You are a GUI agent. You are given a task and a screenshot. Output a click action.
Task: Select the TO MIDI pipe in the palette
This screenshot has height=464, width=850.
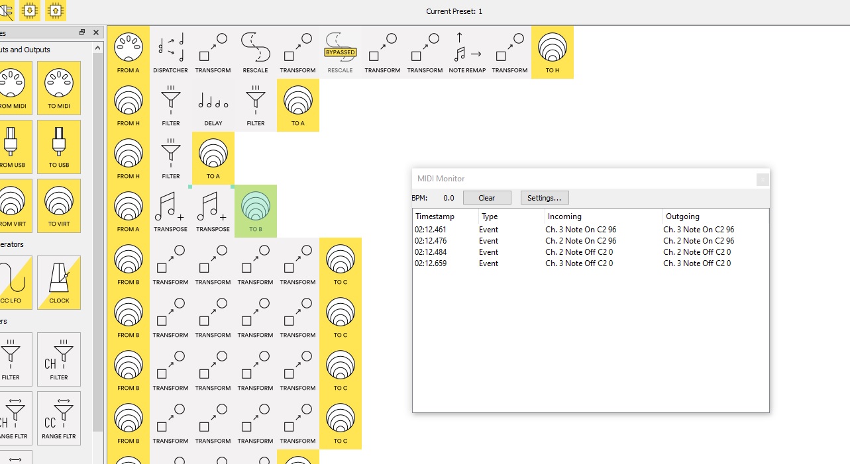59,87
